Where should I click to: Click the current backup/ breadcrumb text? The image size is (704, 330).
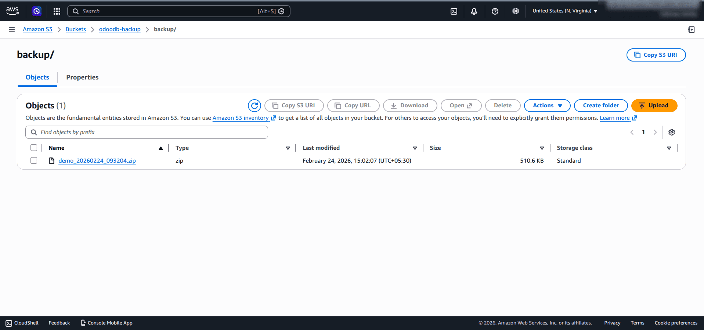(x=165, y=29)
